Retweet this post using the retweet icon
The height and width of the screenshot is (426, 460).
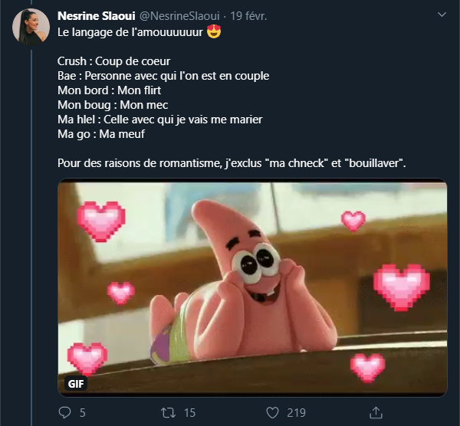click(x=168, y=413)
